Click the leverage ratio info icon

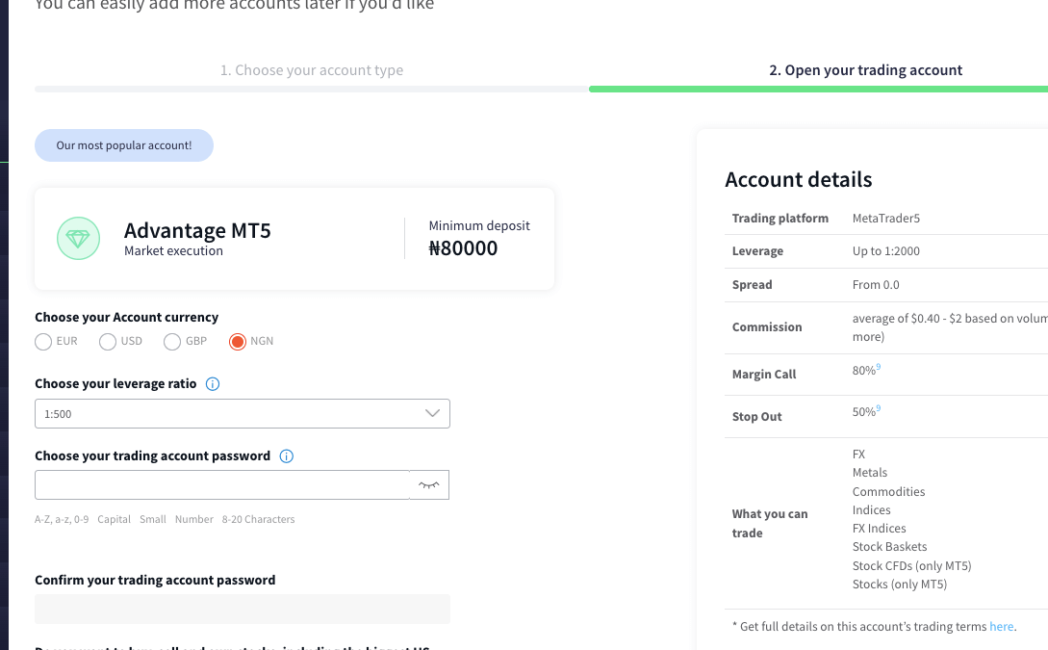213,384
